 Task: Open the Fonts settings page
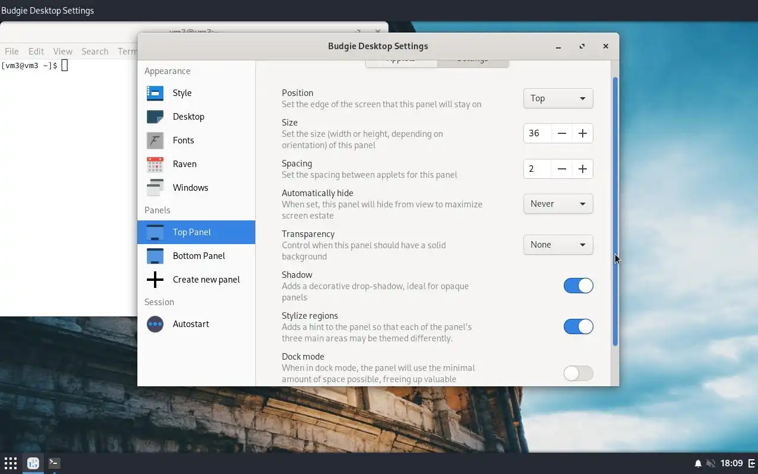tap(196, 140)
